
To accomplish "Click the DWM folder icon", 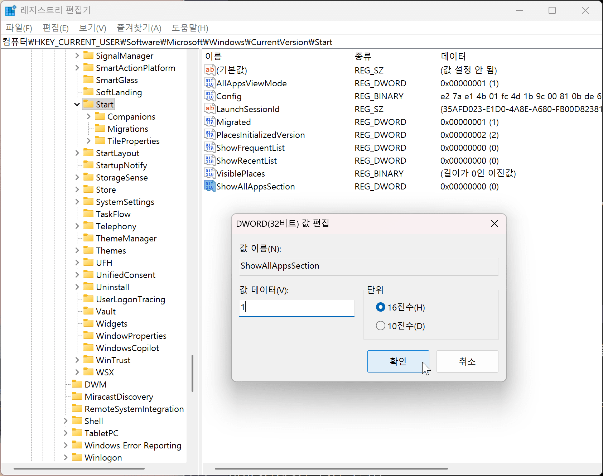I will click(77, 384).
